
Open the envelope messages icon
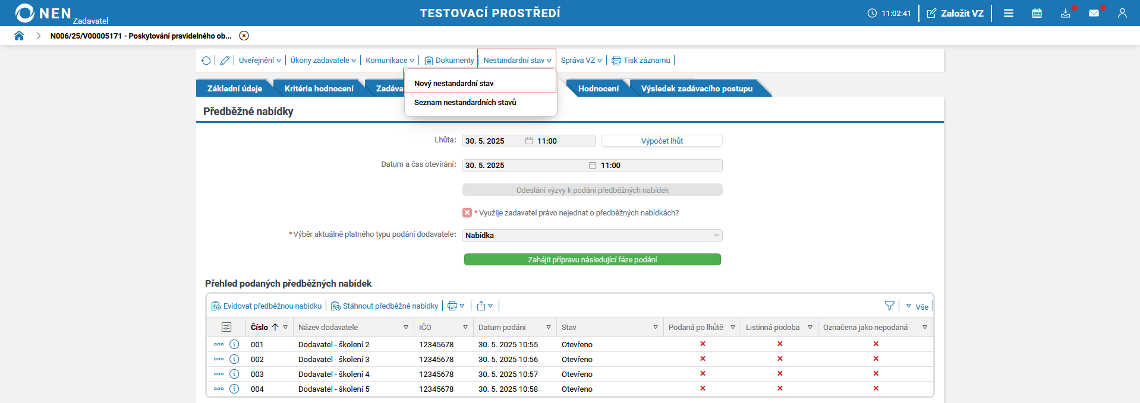tap(1094, 13)
